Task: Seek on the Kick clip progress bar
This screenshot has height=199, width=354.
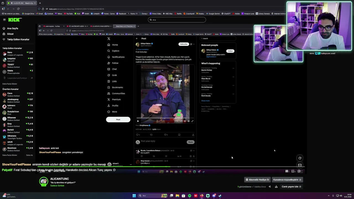Action: coord(171,167)
